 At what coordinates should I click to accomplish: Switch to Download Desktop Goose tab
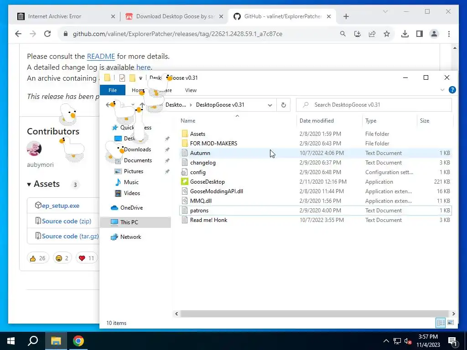pos(175,17)
